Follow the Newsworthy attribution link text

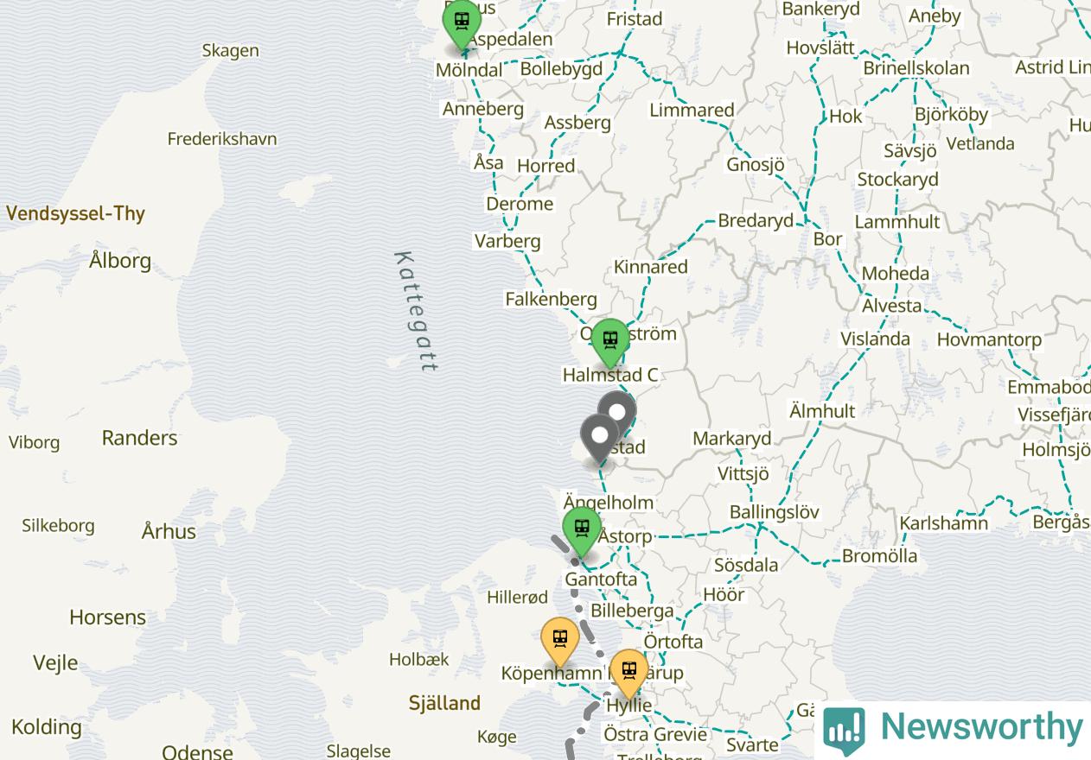click(981, 727)
